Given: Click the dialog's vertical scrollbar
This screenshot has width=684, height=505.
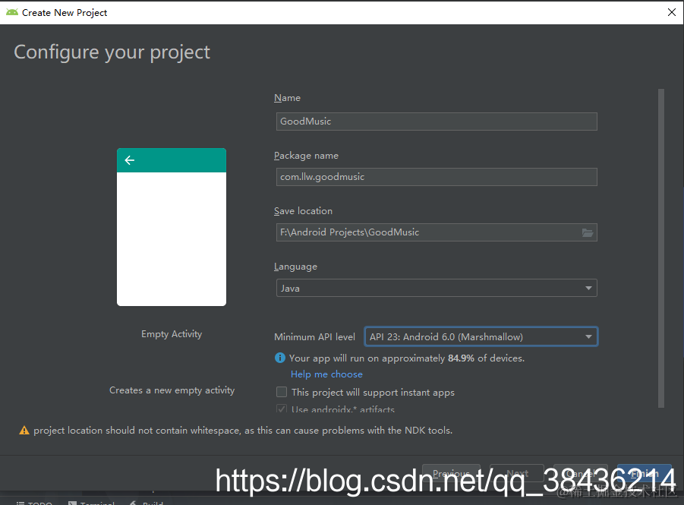Looking at the screenshot, I should coord(661,248).
